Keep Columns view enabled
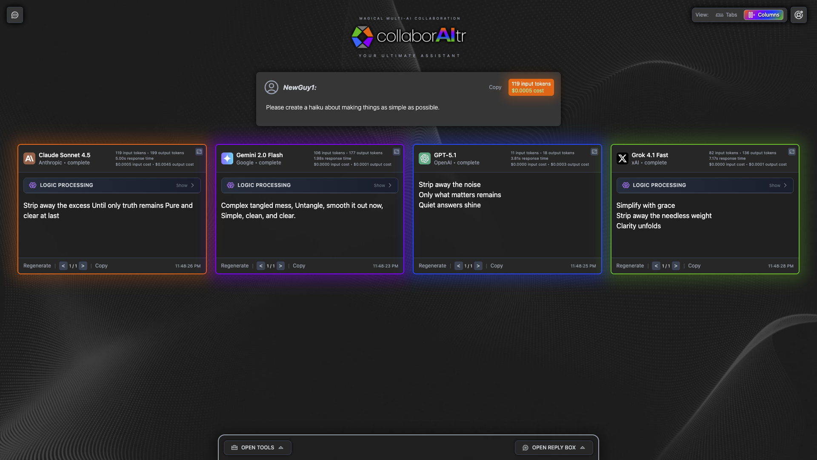Screen dimensions: 817x460 [764, 14]
